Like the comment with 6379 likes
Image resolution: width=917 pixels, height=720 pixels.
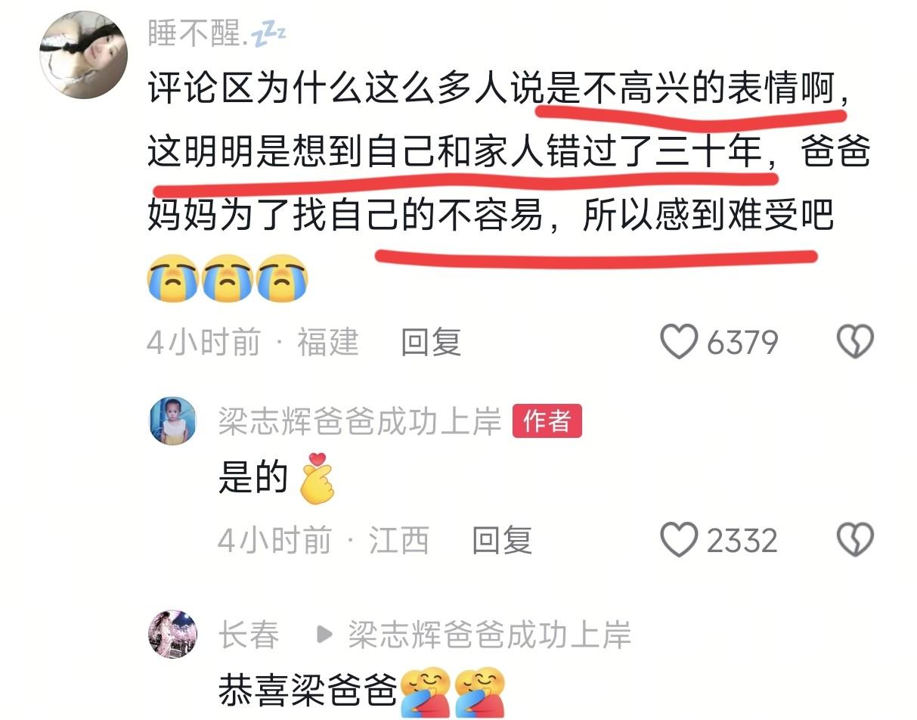[x=678, y=342]
